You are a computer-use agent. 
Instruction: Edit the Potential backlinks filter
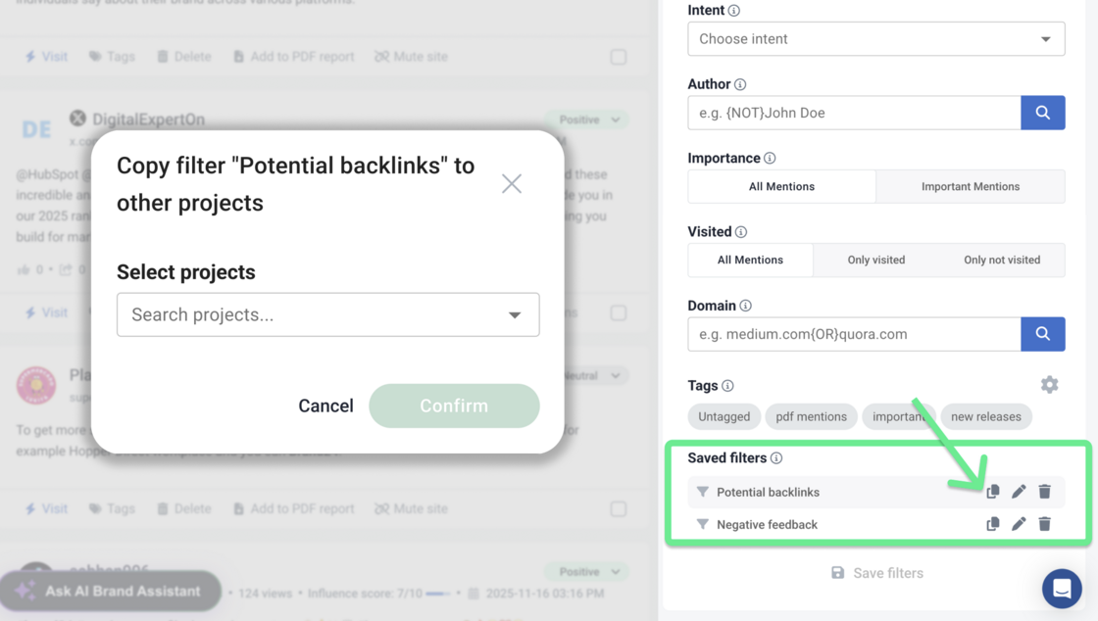pos(1019,492)
